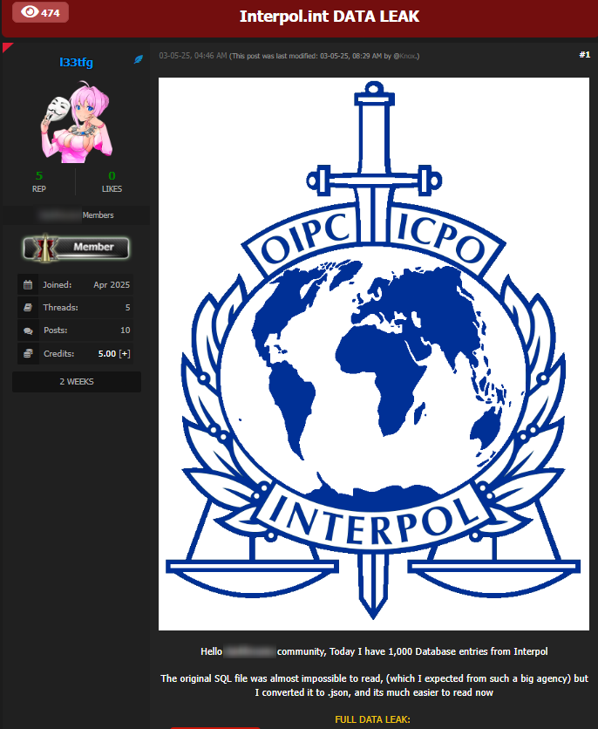Click the [+] next to Credits
This screenshot has width=598, height=729.
pyautogui.click(x=125, y=354)
